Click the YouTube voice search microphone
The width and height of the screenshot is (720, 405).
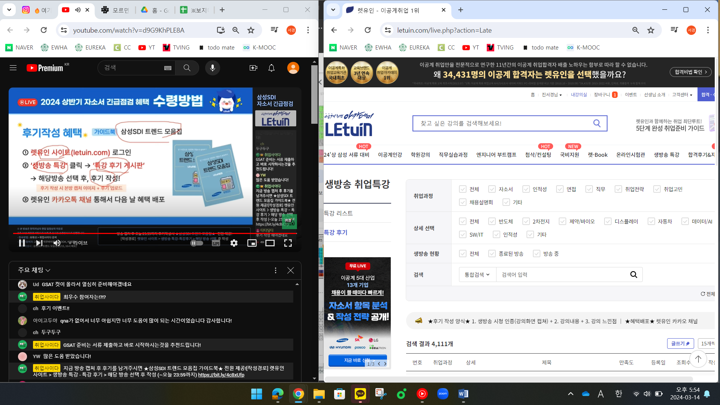212,68
